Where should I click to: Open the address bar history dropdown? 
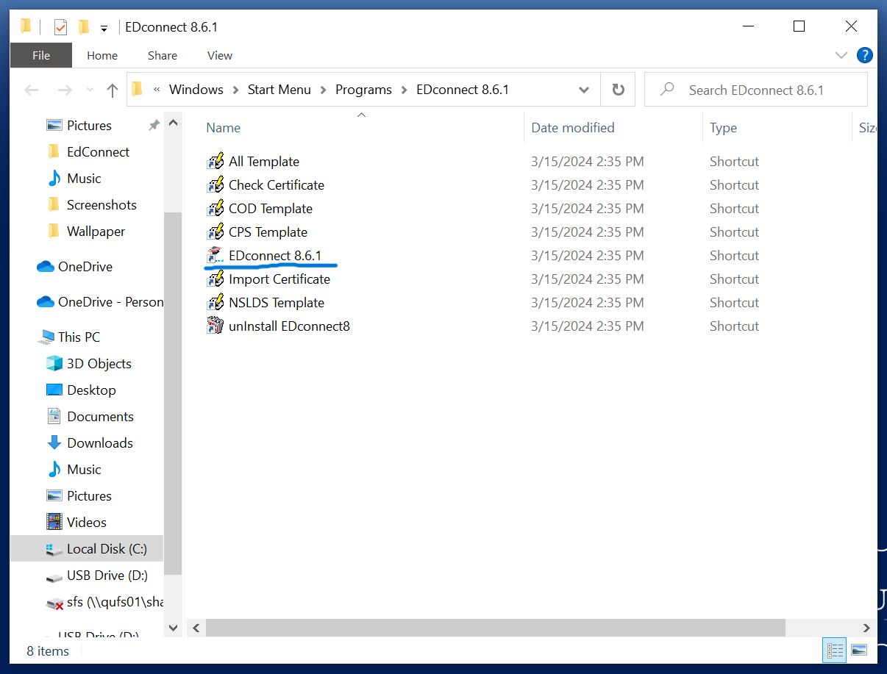click(x=584, y=90)
